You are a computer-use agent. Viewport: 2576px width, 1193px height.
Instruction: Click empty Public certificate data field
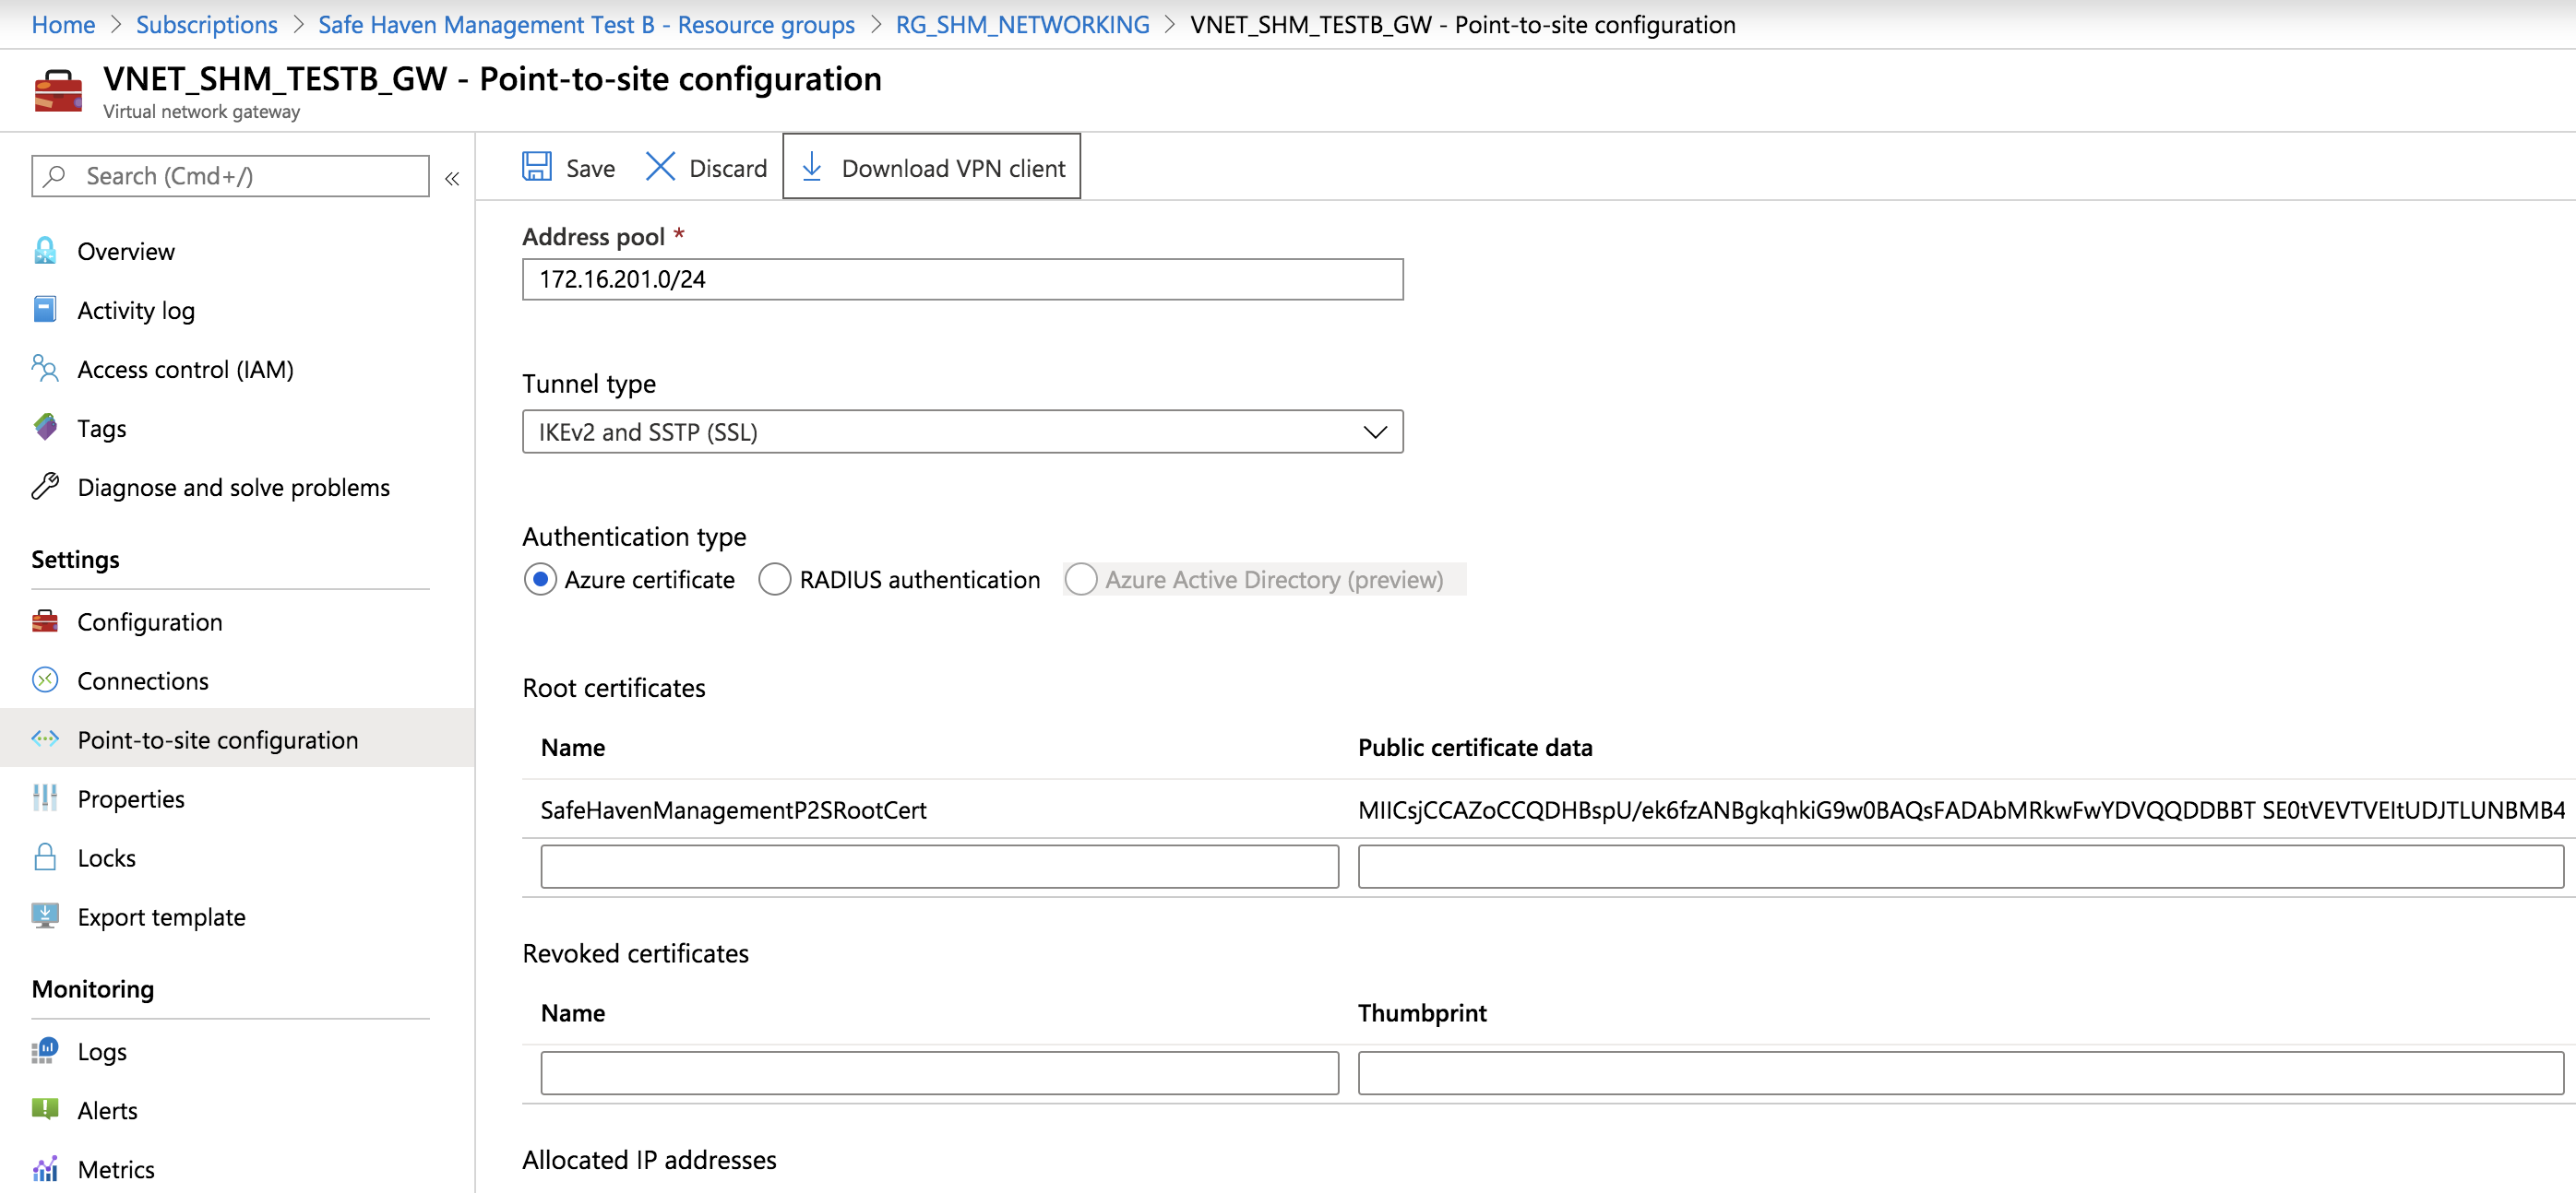(1960, 867)
